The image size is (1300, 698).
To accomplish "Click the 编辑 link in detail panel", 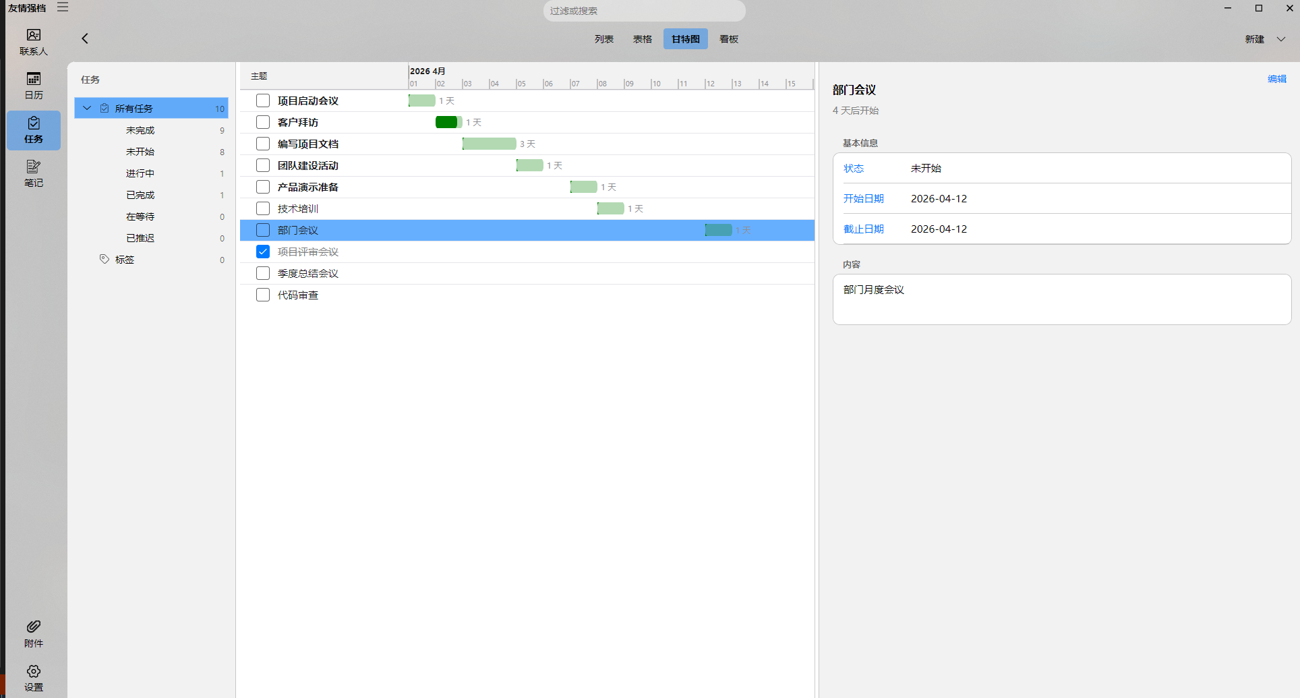I will [x=1276, y=79].
